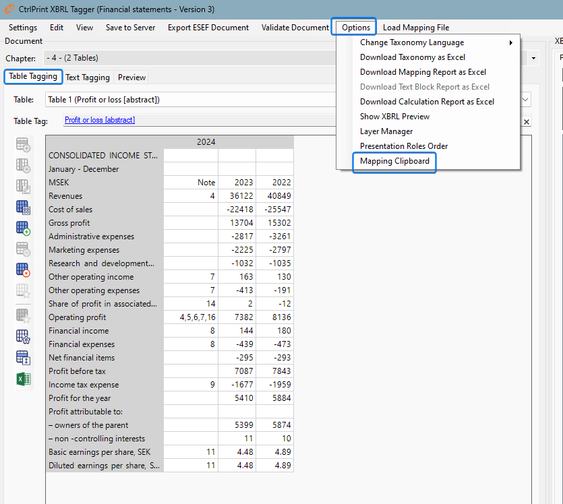Expand the Change Taxonomy Language submenu arrow
Viewport: 563px width, 504px height.
[x=510, y=42]
